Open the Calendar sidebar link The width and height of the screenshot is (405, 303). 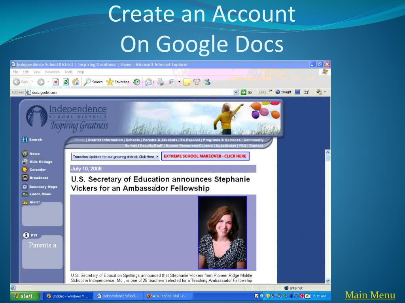[x=34, y=170]
